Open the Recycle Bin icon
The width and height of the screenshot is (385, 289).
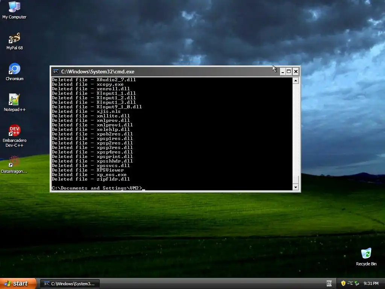click(x=366, y=257)
